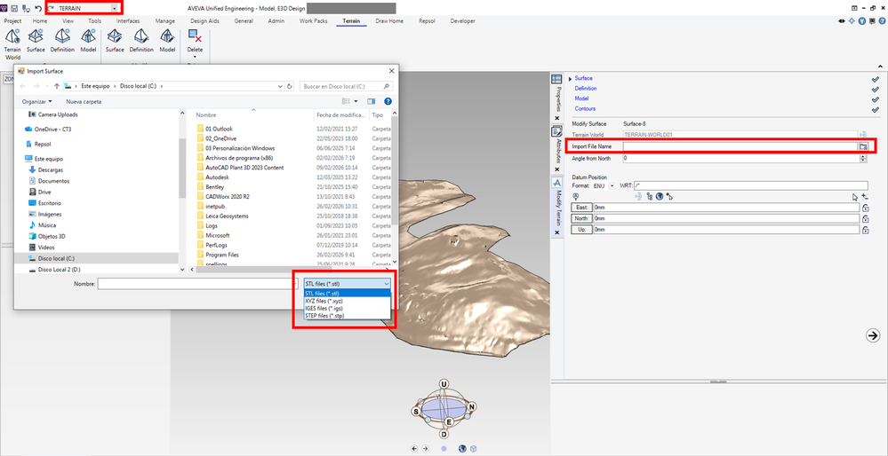Click the pick Terrain World icon
The width and height of the screenshot is (888, 456).
click(863, 135)
